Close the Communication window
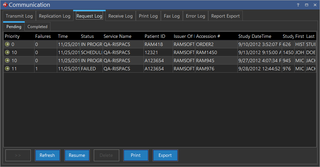This screenshot has height=167, width=320. point(315,5)
